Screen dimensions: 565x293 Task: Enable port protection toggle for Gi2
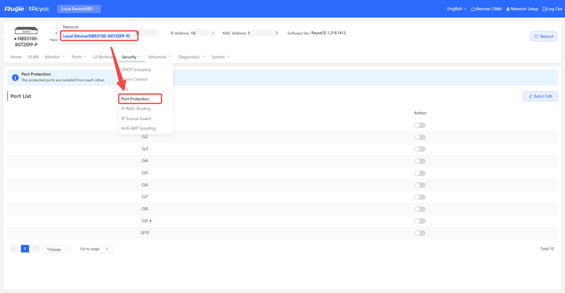420,137
